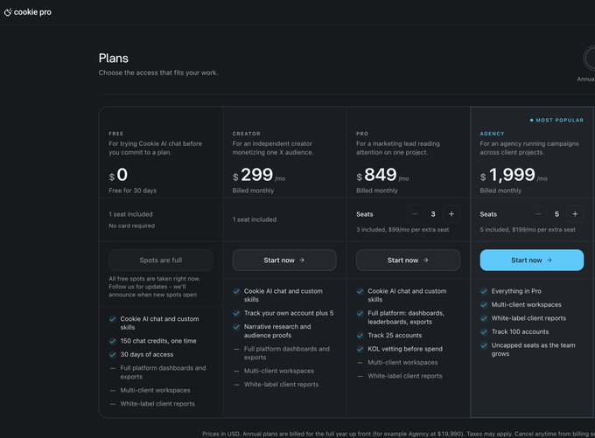Click checkmark beside 'KOL vetting before spend'

coord(360,349)
